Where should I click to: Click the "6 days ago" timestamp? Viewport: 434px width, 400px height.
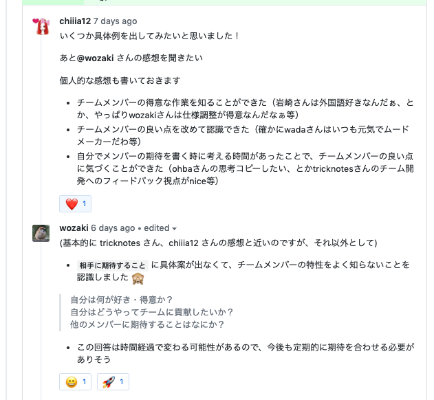point(113,228)
